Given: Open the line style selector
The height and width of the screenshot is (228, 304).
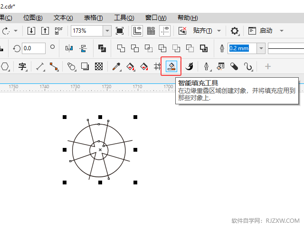Looking at the screenshot, I should 286,48.
